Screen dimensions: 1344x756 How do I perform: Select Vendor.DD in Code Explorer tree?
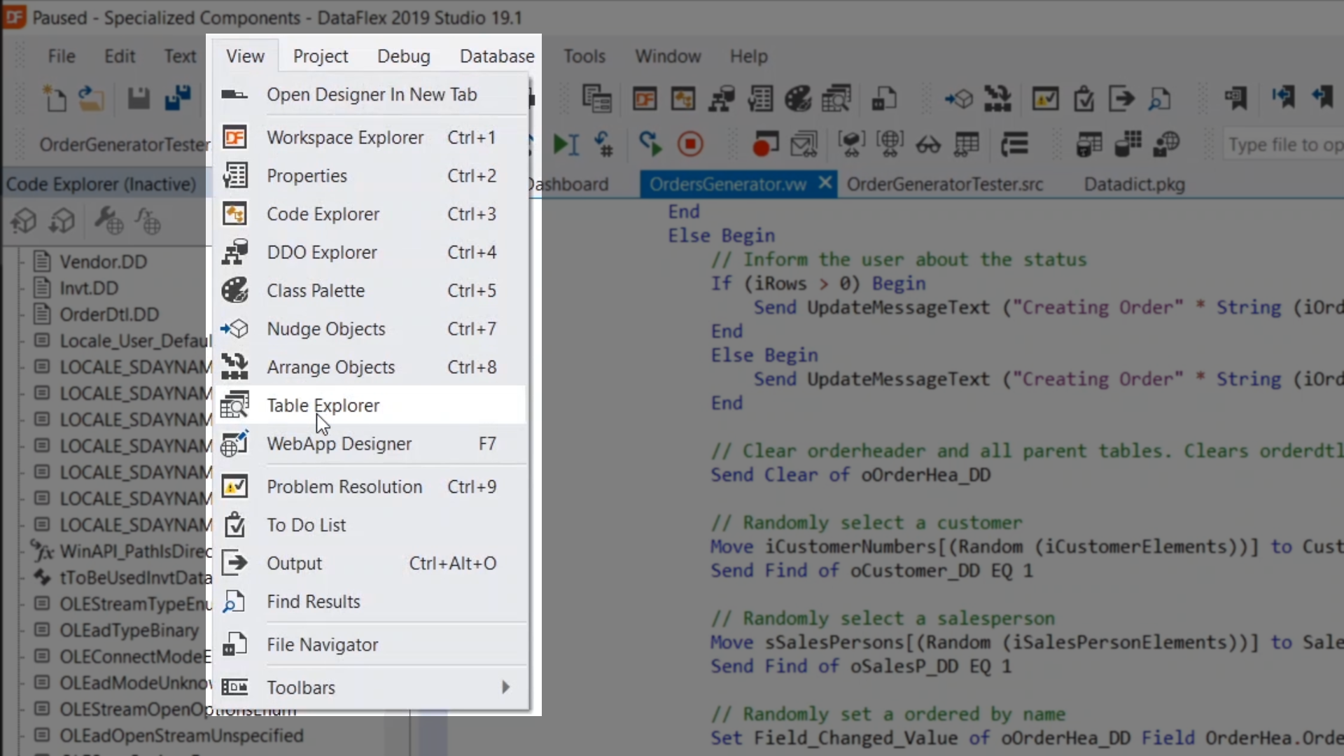point(103,262)
